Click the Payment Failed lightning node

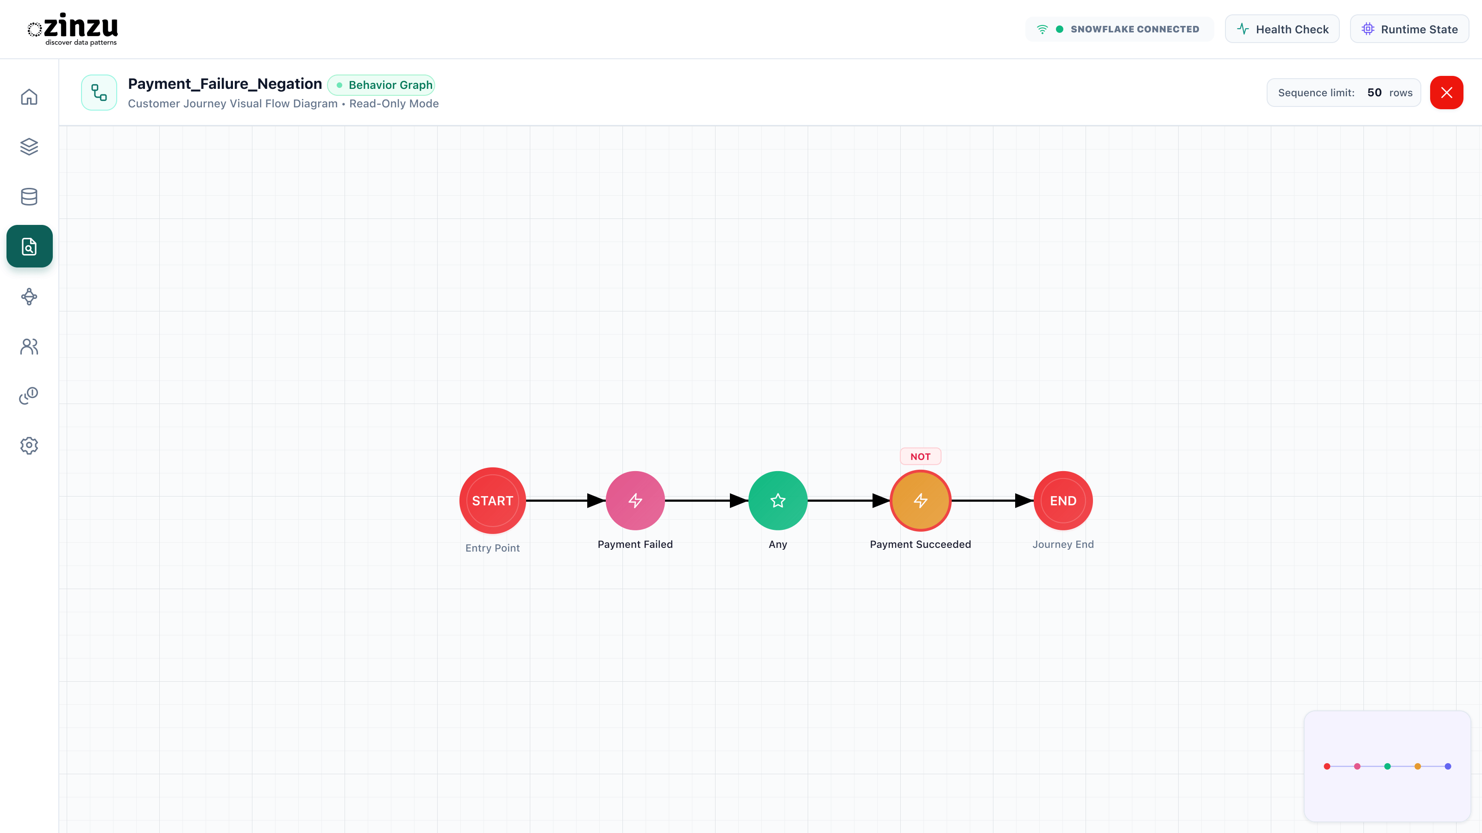click(635, 501)
